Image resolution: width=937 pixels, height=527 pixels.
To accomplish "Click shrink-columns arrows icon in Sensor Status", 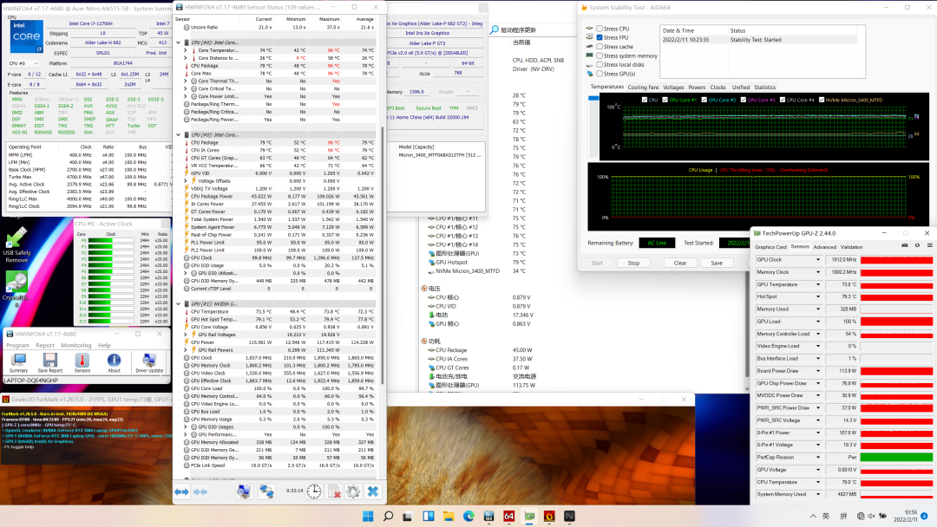I will click(x=200, y=491).
